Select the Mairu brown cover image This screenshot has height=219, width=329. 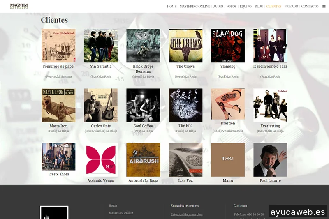(228, 160)
